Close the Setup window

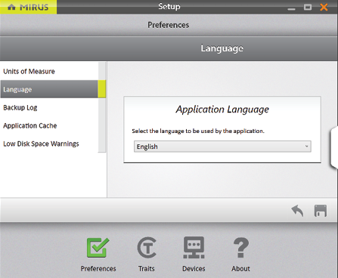pos(324,7)
